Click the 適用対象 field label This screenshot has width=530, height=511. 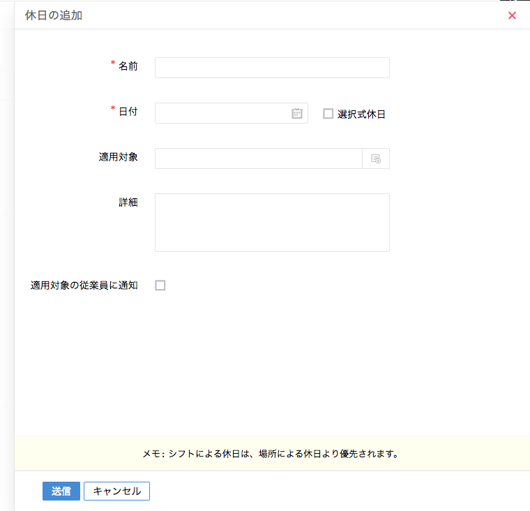tap(119, 157)
